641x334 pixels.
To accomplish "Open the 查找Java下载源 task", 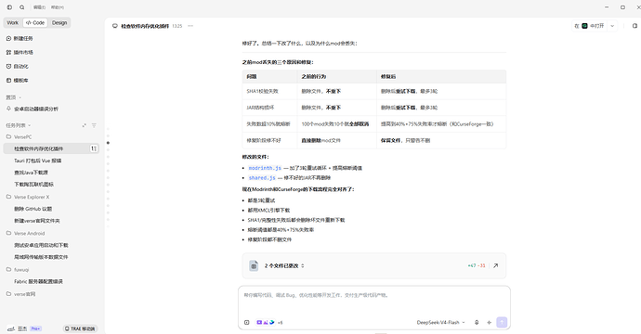I will [31, 173].
